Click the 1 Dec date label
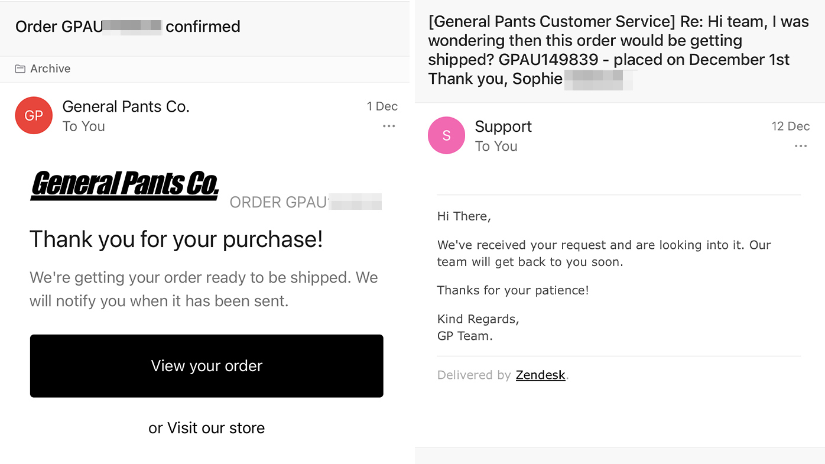The width and height of the screenshot is (825, 464). [382, 106]
